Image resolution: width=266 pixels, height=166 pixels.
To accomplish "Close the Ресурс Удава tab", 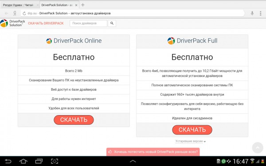I will click(x=37, y=5).
